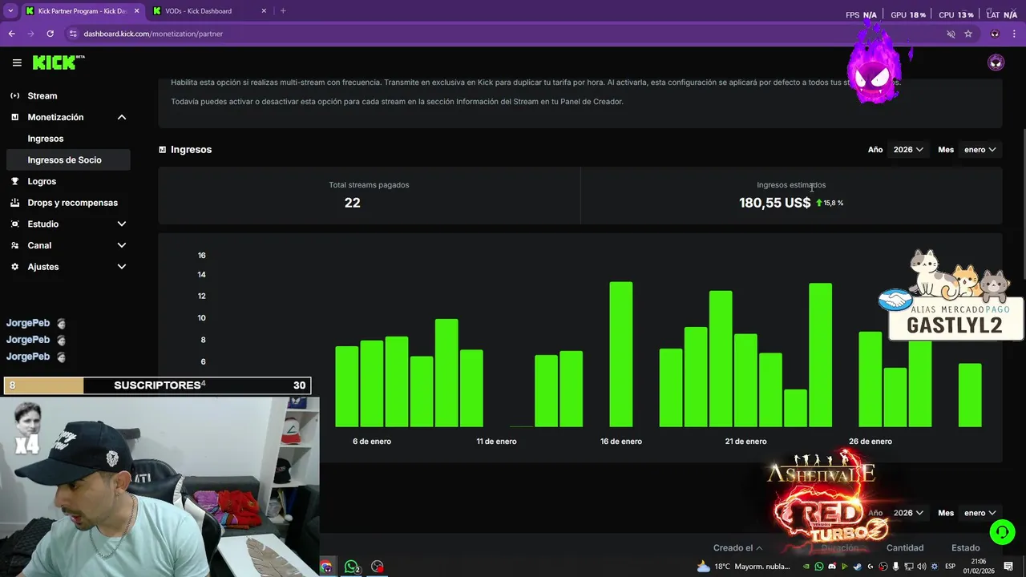Click the tallest bar at 16 de enero

pyautogui.click(x=621, y=354)
